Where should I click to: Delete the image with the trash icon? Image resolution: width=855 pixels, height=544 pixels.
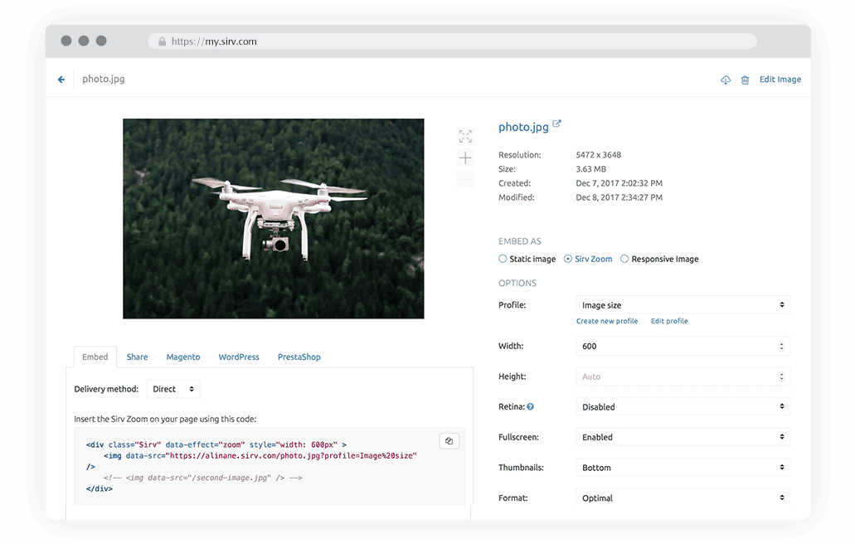(x=745, y=80)
